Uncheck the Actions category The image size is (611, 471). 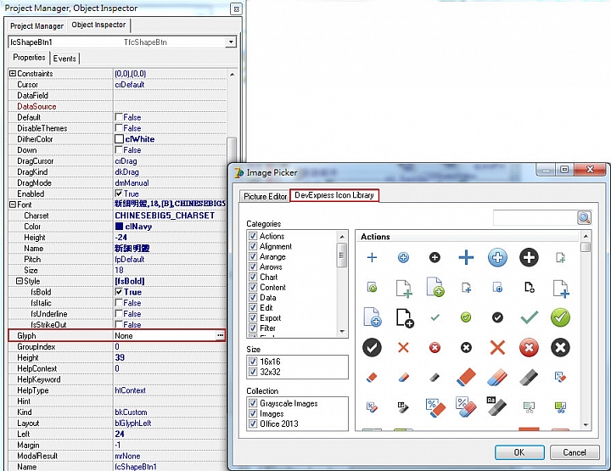253,236
